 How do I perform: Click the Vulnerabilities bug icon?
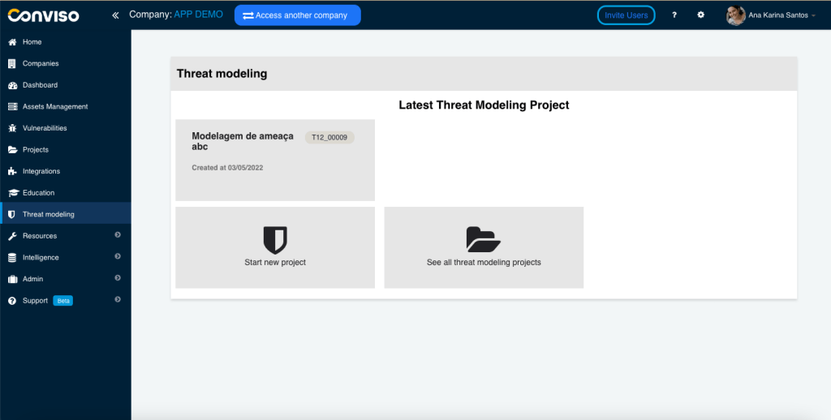point(12,128)
